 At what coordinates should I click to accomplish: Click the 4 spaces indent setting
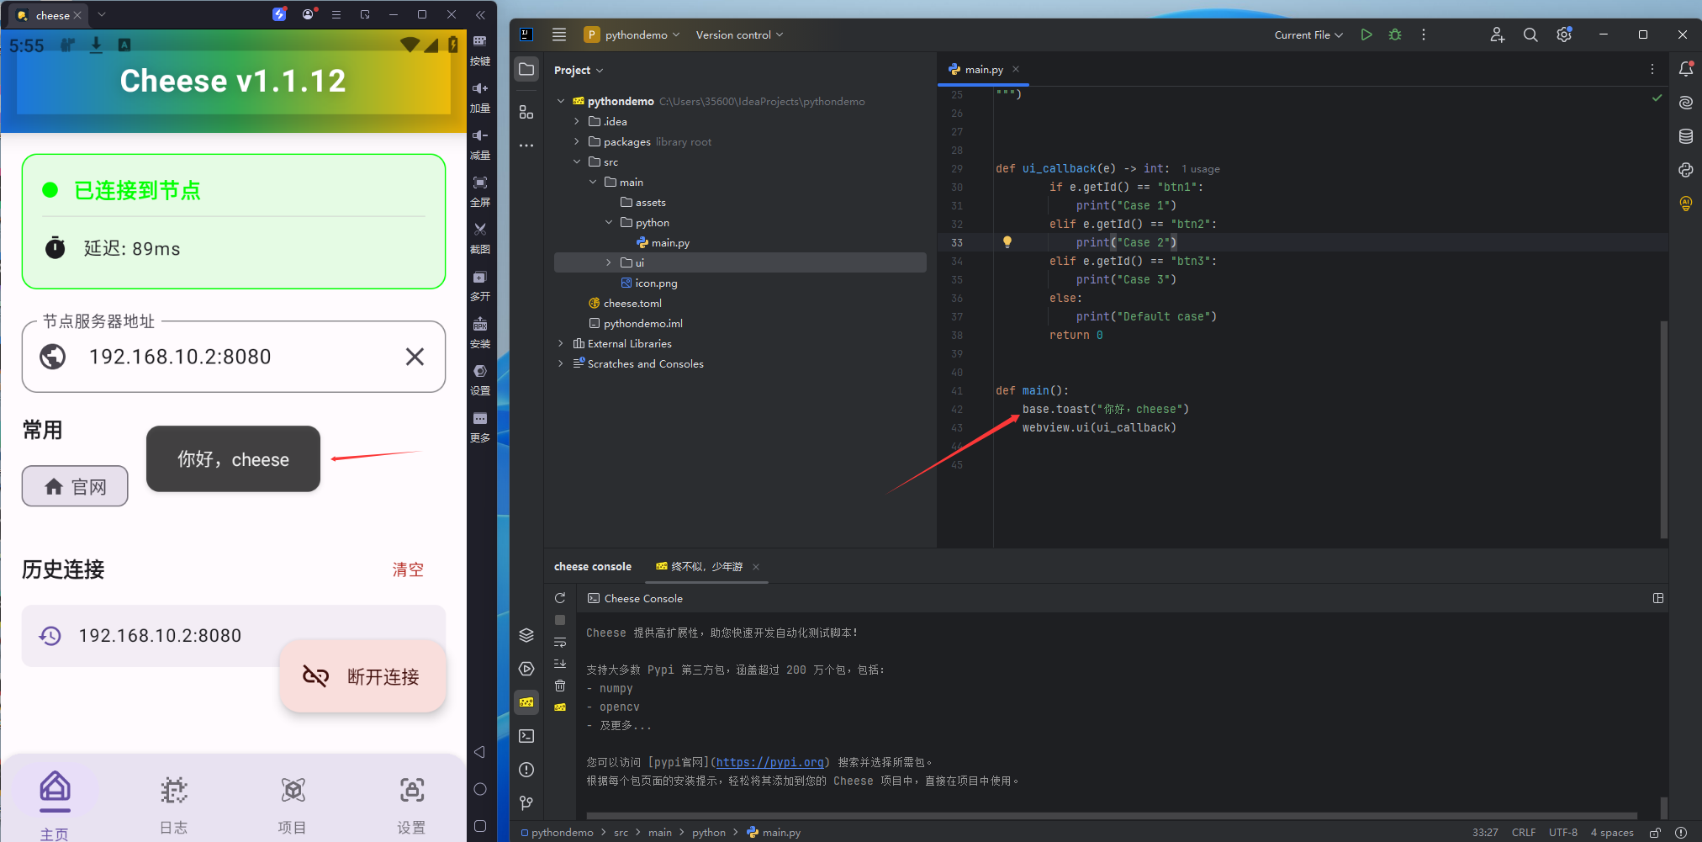coord(1612,833)
